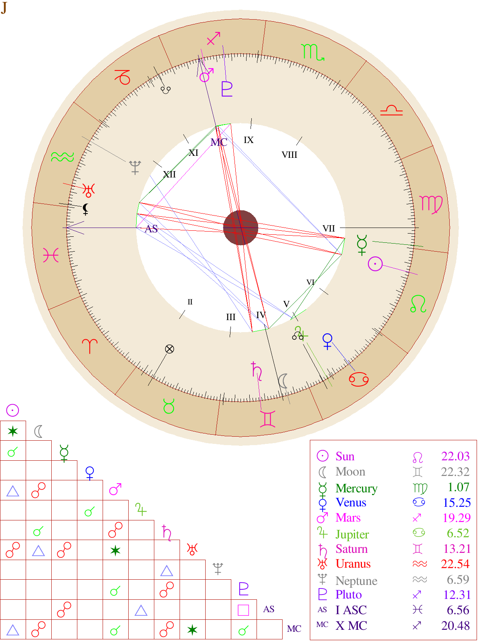Click the dark central circle of the chart

[240, 228]
